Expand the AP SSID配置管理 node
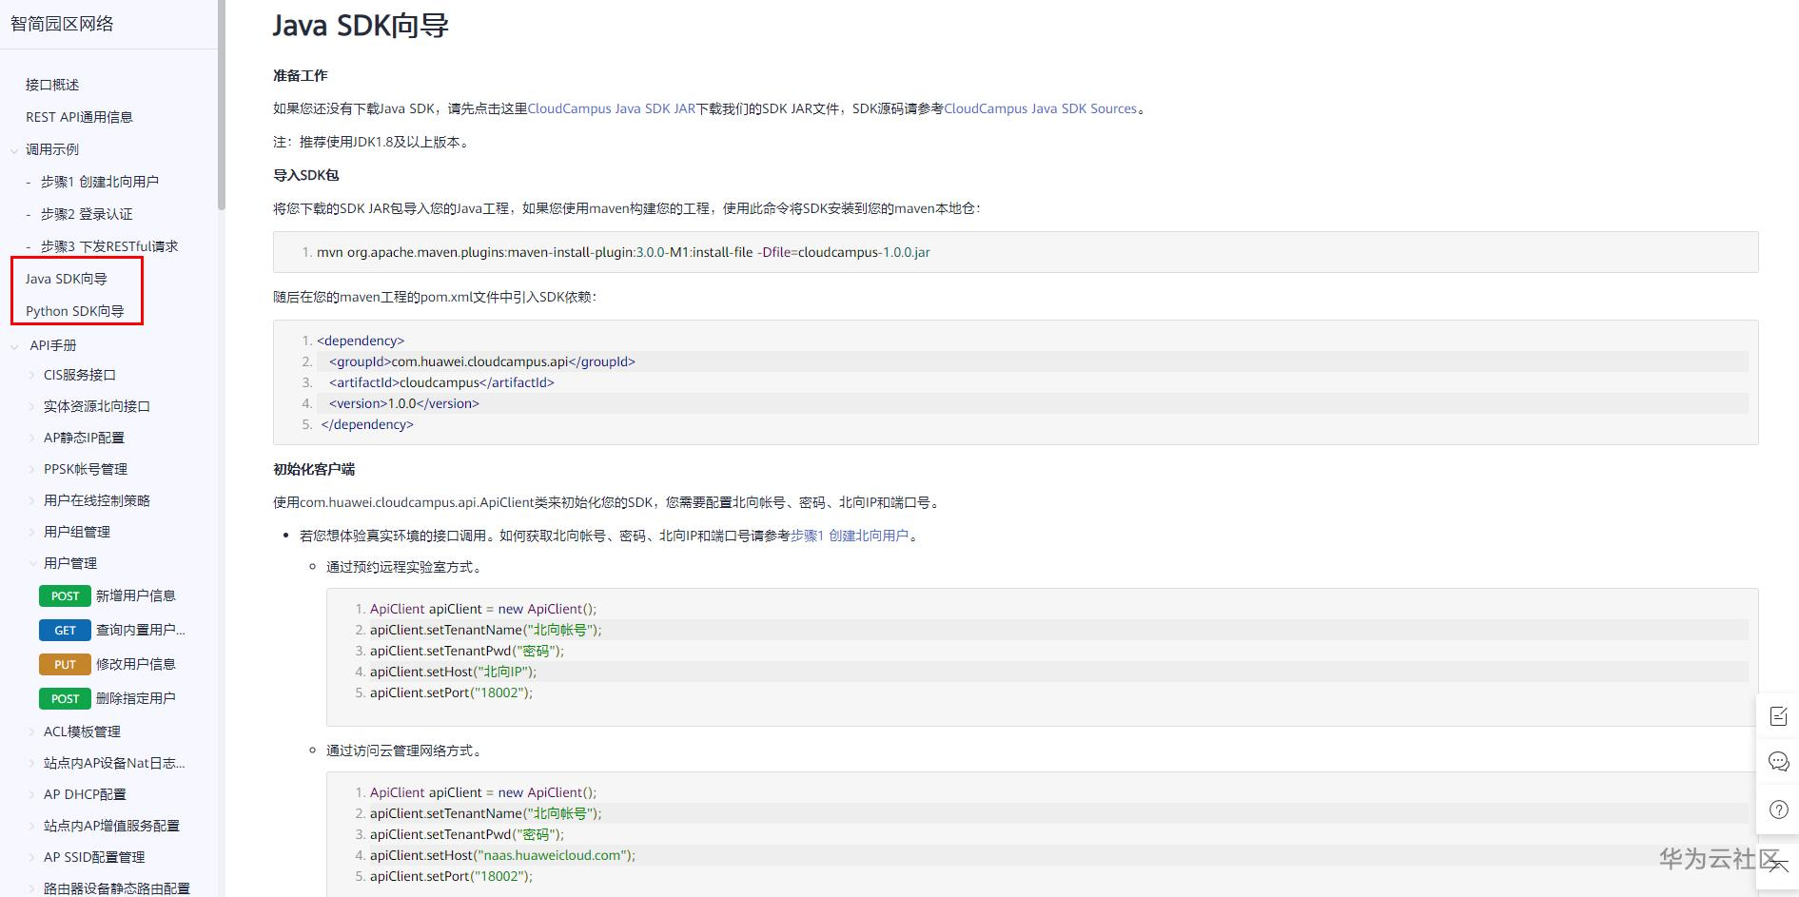The width and height of the screenshot is (1799, 897). coord(31,857)
